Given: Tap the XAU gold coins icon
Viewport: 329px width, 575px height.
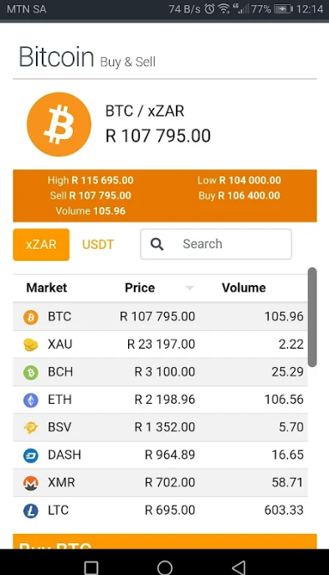Looking at the screenshot, I should [x=31, y=344].
